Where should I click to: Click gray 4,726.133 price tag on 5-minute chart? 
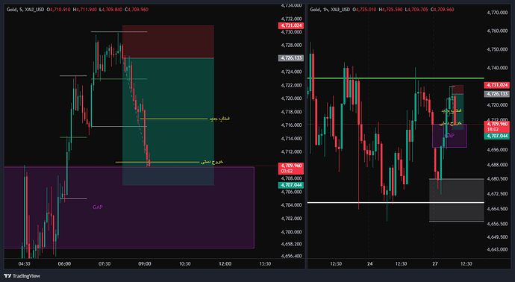click(290, 57)
